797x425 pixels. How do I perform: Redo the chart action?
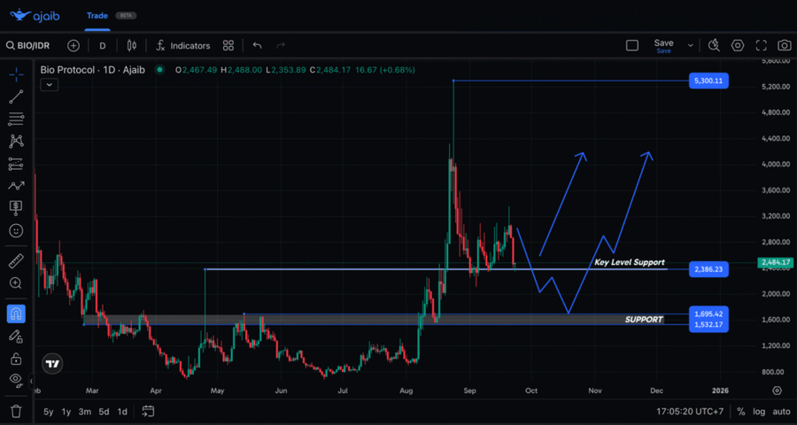point(281,46)
